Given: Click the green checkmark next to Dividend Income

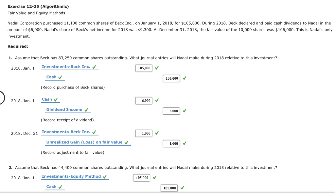Looking at the screenshot, I should point(87,110).
